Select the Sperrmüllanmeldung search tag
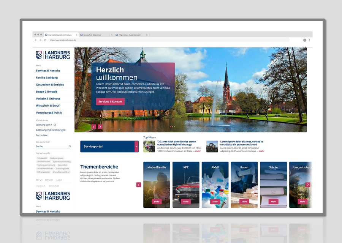The height and width of the screenshot is (243, 342). point(62,162)
